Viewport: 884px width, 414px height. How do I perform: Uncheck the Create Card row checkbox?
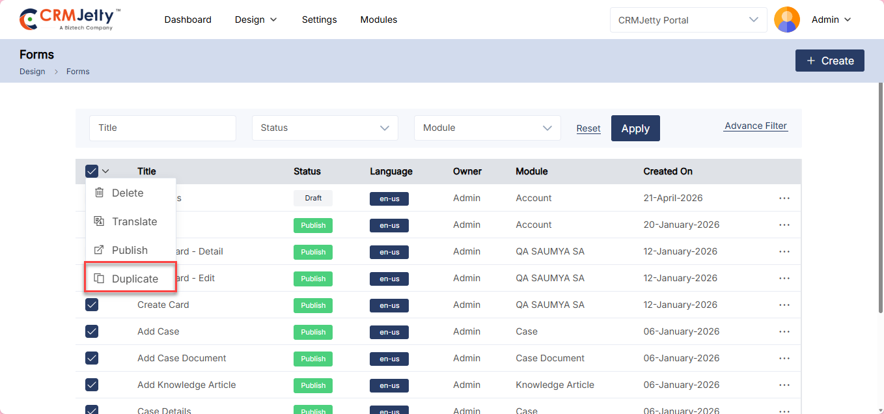92,305
